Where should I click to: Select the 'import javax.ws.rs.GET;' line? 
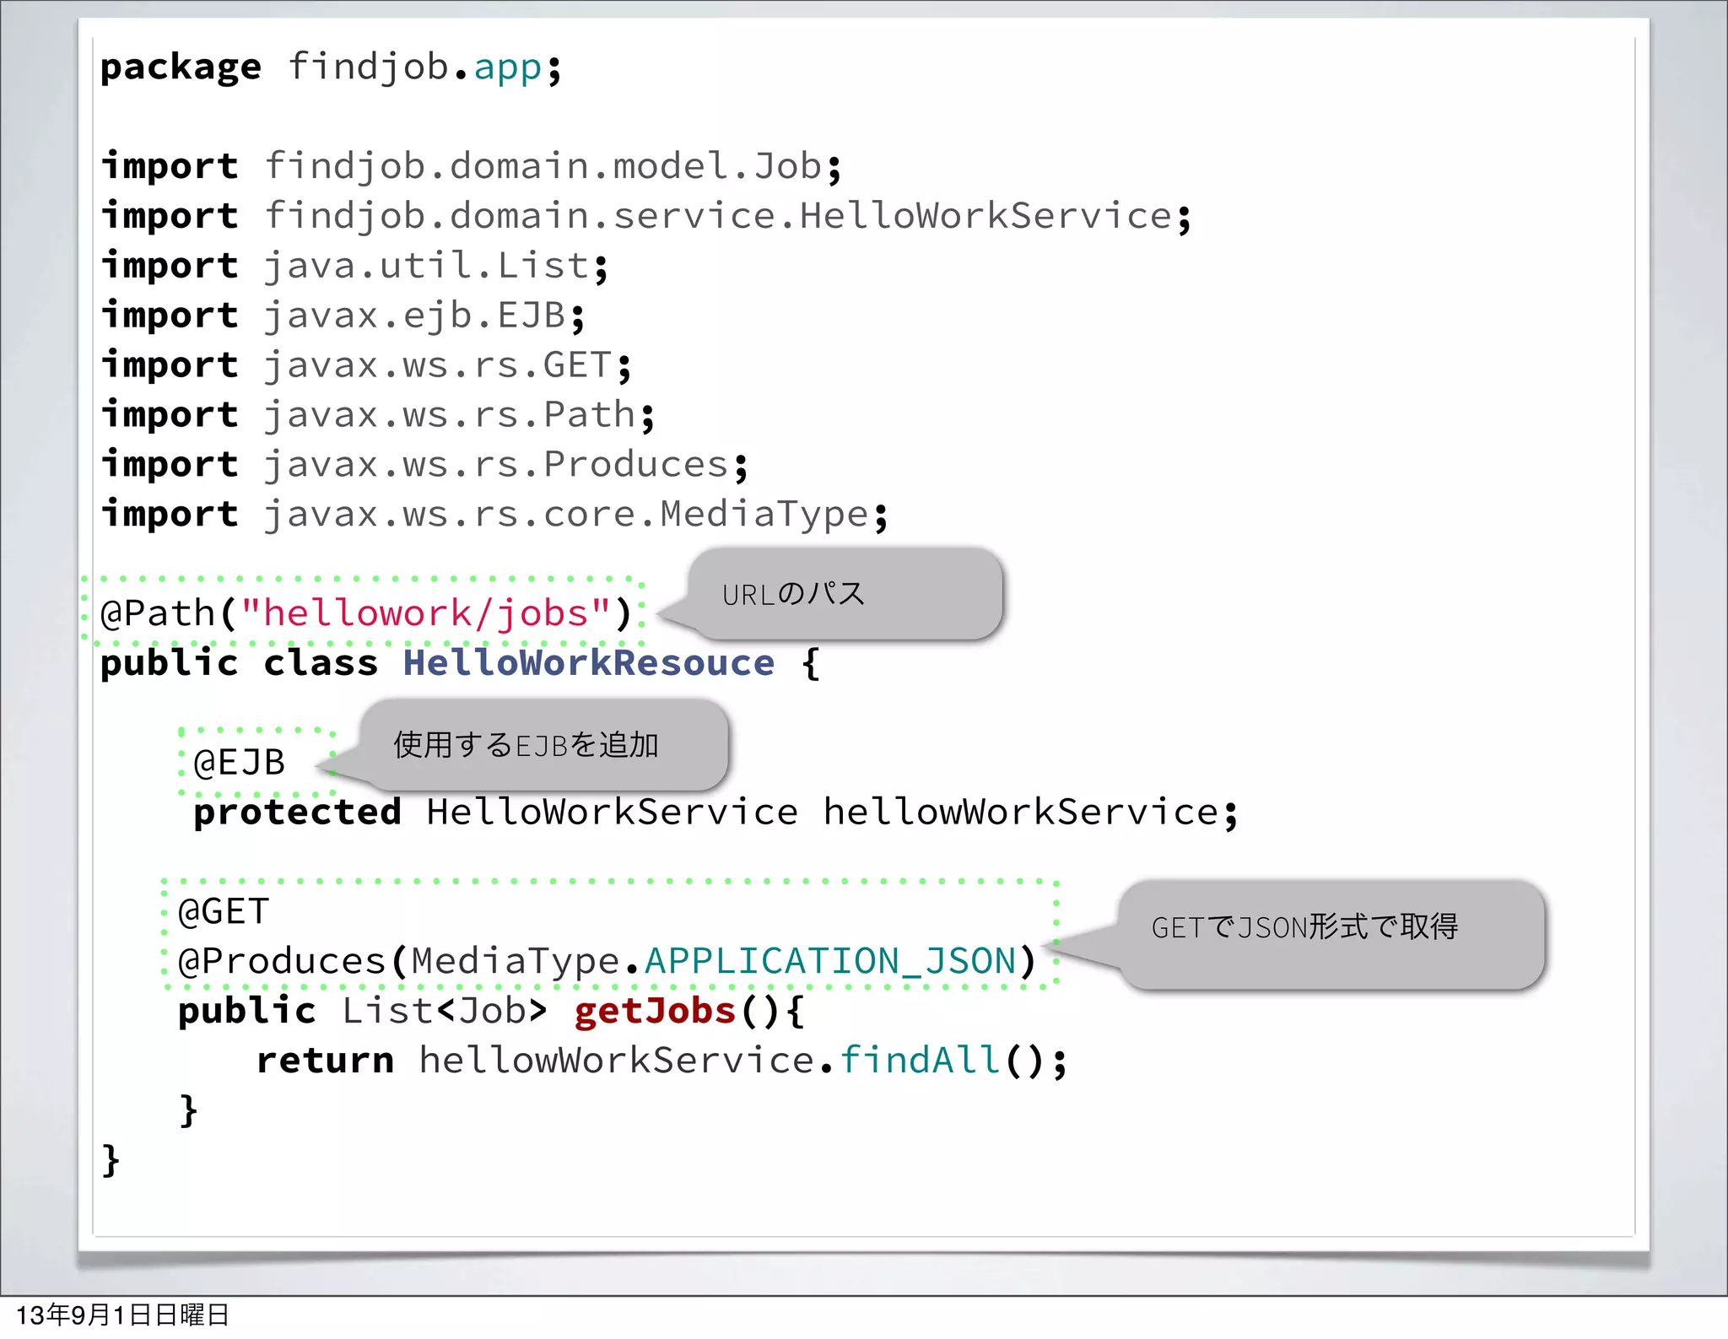366,365
